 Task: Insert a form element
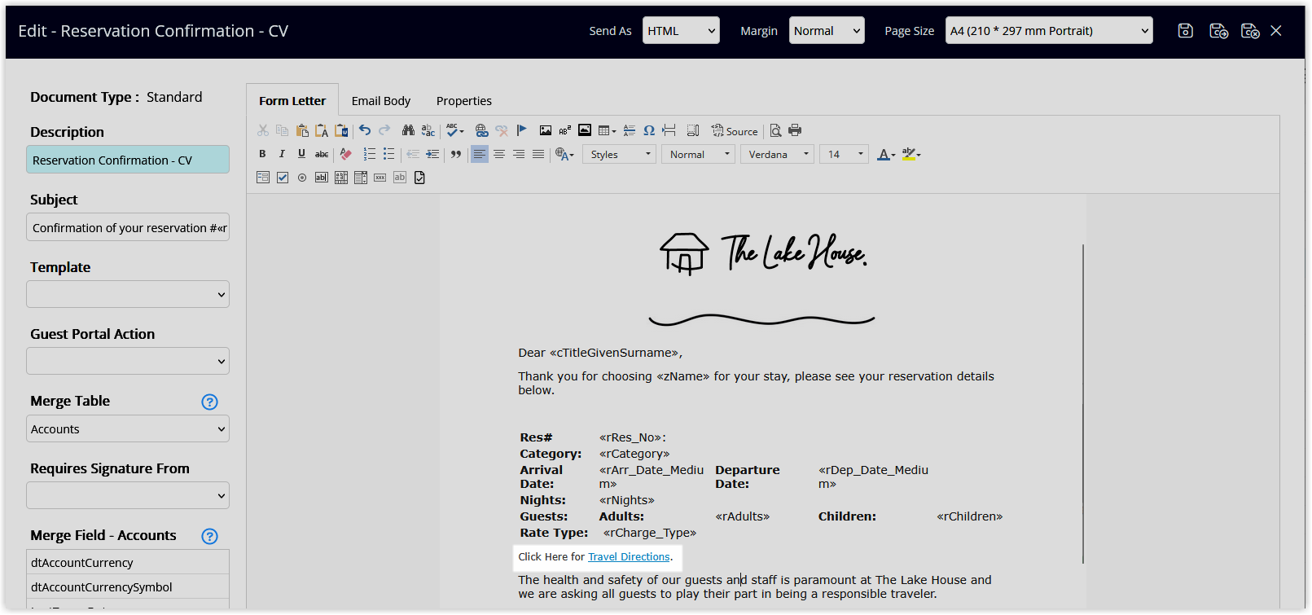coord(263,178)
